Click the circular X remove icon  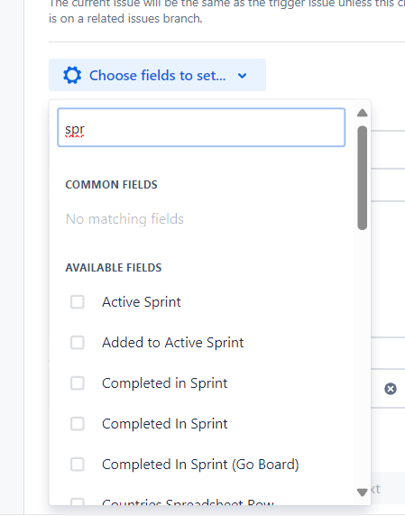(x=391, y=389)
